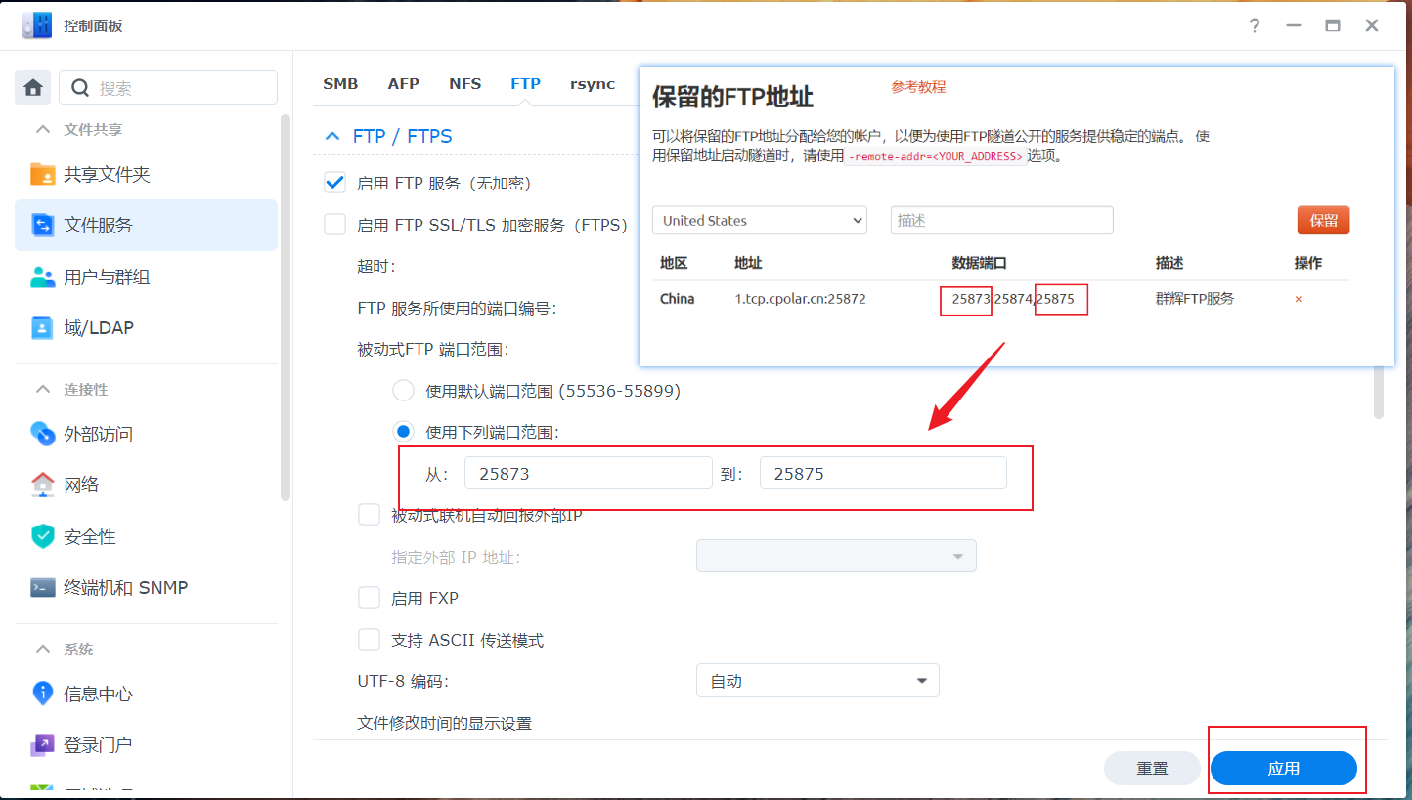Screen dimensions: 1412x800
Task: Enable FTP SSL/TLS 加密服务 (FTPS) checkbox
Action: tap(335, 225)
